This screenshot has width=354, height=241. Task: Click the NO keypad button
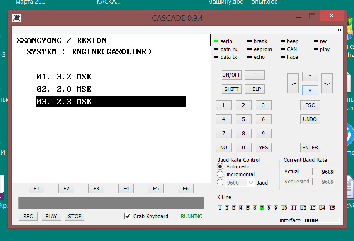pyautogui.click(x=224, y=148)
